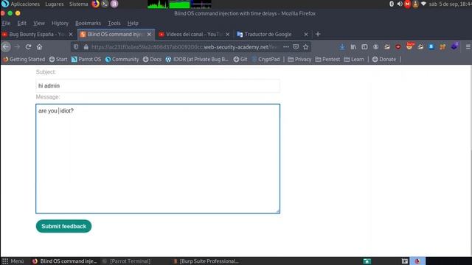The image size is (472, 265).
Task: Click the Firefox back arrow button
Action: [5, 47]
